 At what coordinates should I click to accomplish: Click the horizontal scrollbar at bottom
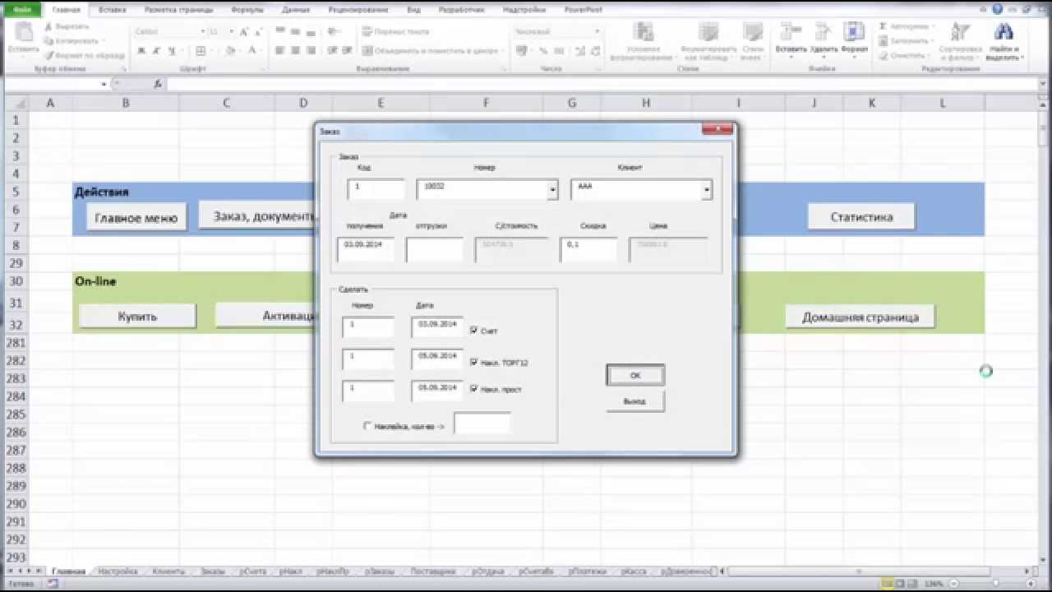(x=860, y=571)
